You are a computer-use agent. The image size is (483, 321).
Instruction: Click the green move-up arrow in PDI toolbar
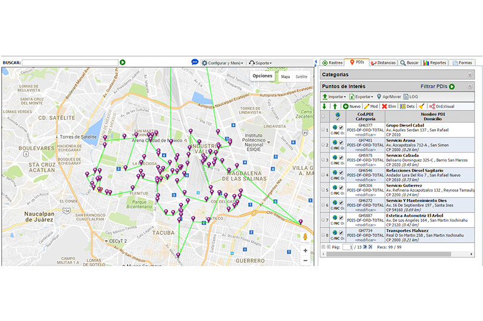pyautogui.click(x=335, y=106)
